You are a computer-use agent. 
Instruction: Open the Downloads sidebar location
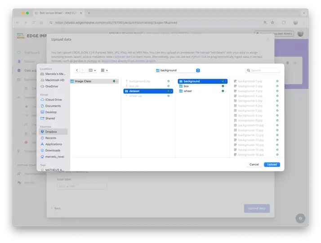(53, 150)
